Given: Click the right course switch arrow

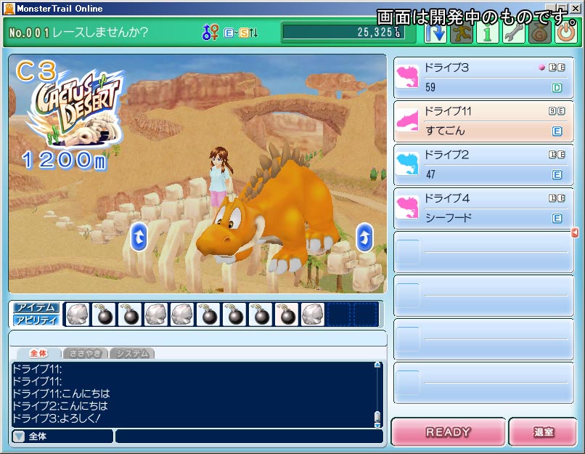Looking at the screenshot, I should [364, 237].
